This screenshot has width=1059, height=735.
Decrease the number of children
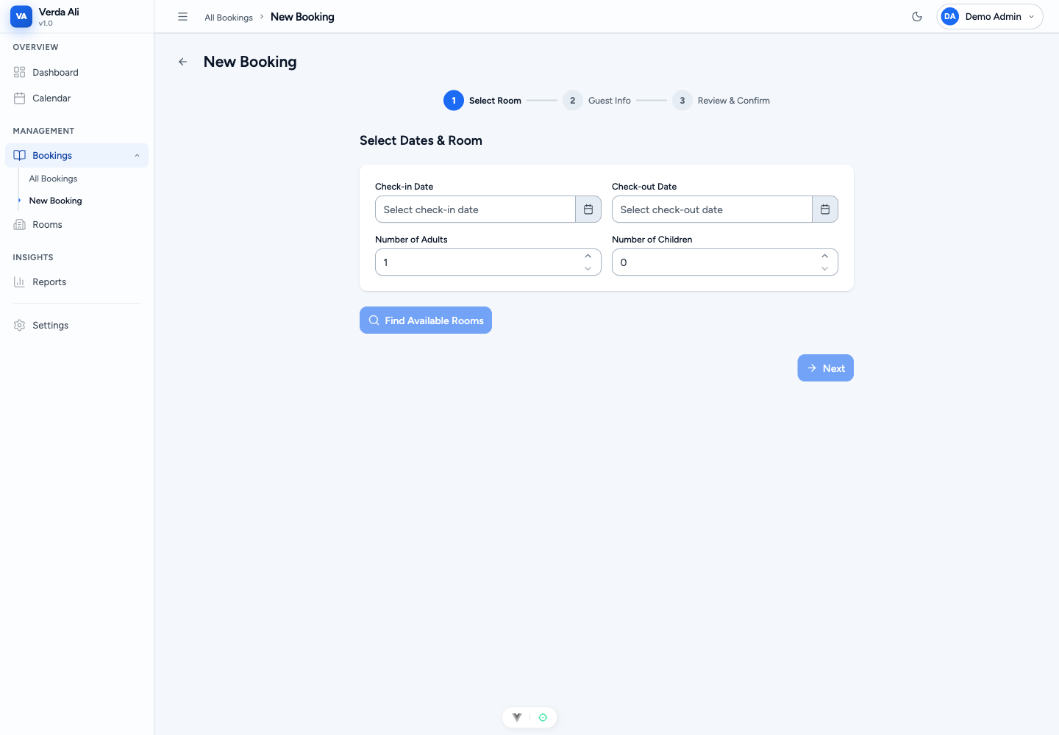point(825,269)
